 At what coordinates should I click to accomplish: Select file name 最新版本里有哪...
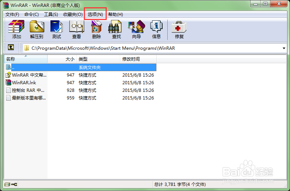point(29,98)
